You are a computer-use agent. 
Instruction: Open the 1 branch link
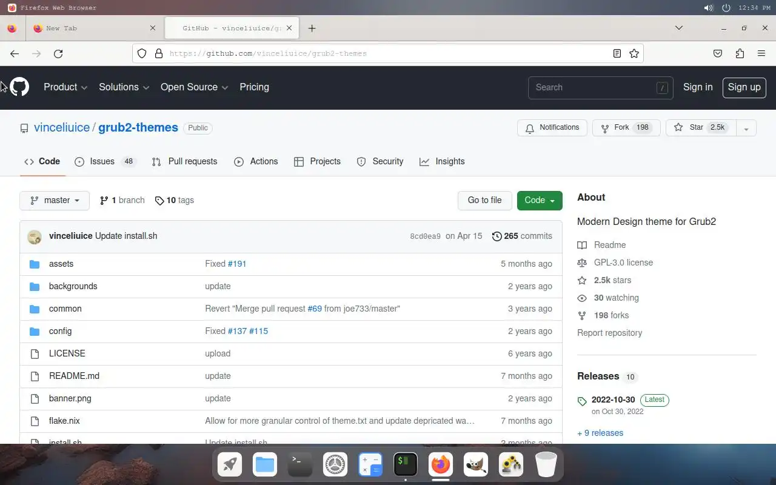point(122,201)
